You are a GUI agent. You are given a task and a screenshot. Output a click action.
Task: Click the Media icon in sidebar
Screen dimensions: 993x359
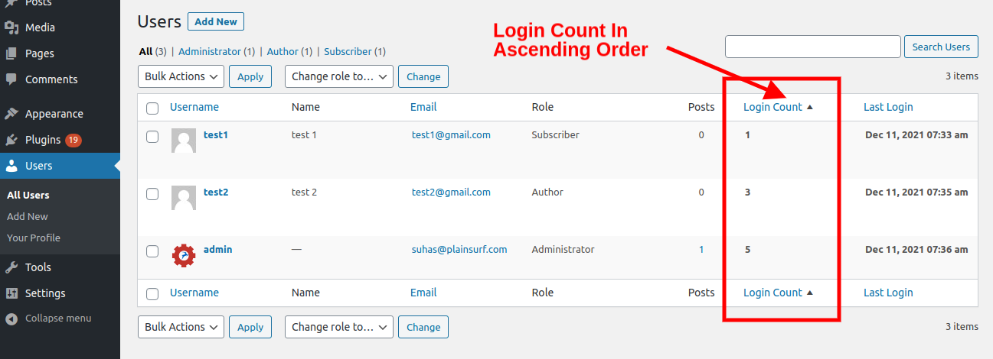point(11,27)
